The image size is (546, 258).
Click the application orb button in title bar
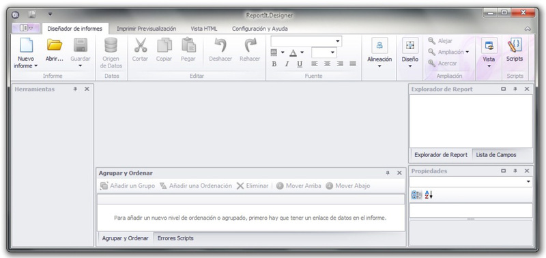pyautogui.click(x=15, y=14)
